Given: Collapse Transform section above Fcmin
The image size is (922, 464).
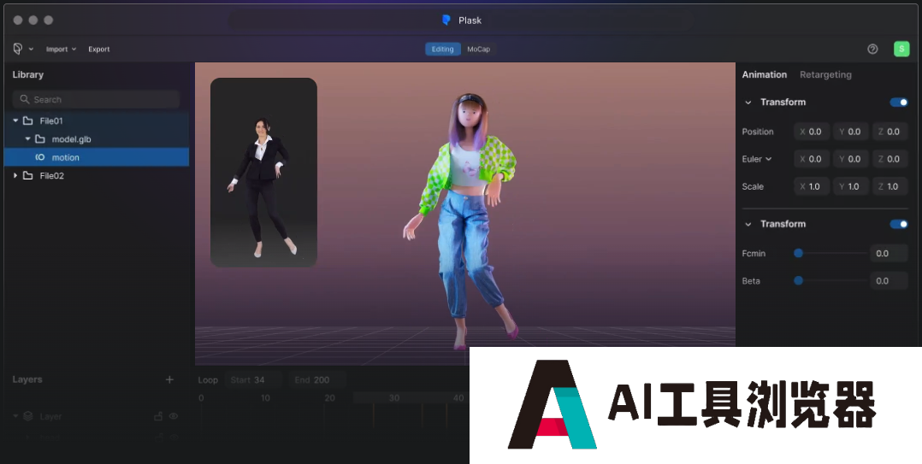Looking at the screenshot, I should click(x=748, y=224).
